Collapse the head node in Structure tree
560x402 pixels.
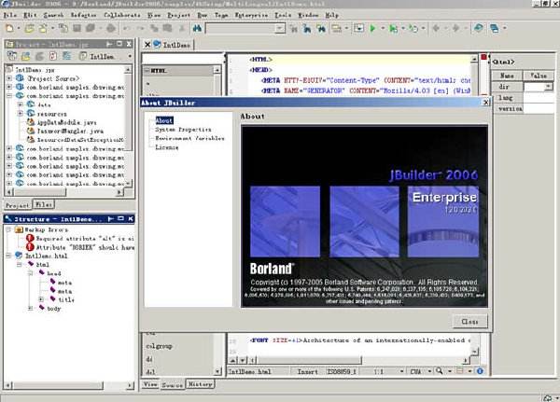(30, 272)
